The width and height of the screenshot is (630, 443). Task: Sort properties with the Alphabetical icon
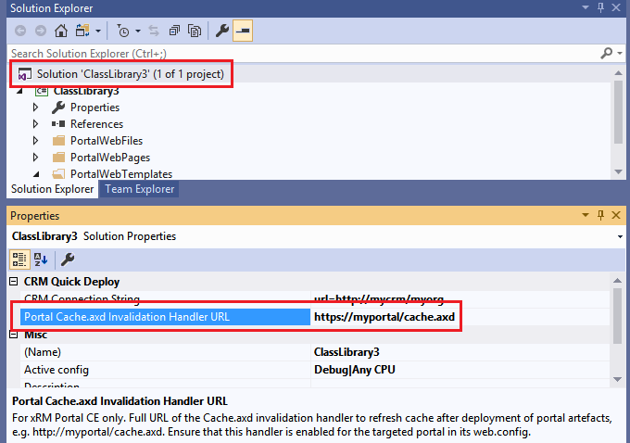[x=42, y=259]
